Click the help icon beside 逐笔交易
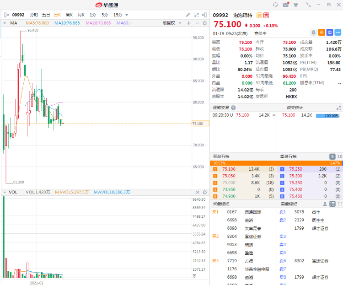The height and width of the screenshot is (285, 343). click(x=233, y=108)
